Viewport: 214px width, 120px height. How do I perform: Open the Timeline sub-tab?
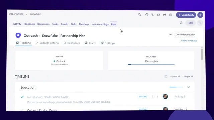tap(24, 43)
